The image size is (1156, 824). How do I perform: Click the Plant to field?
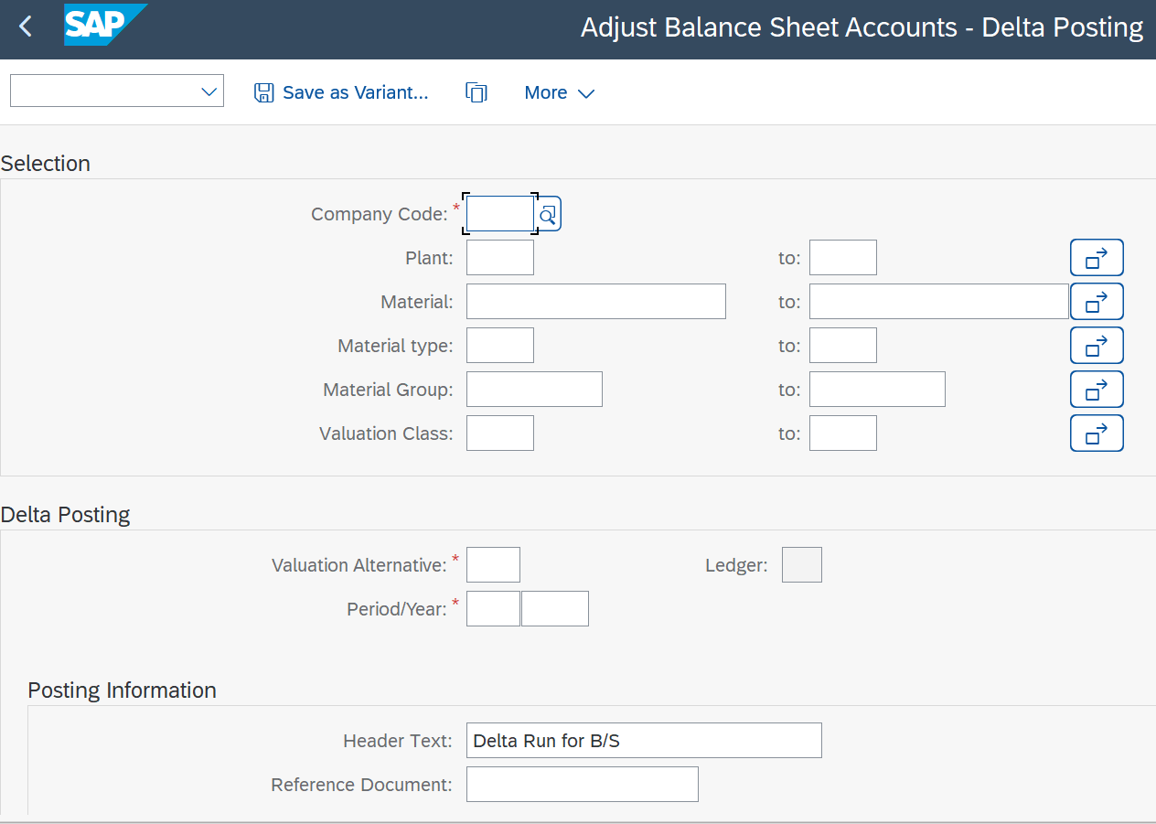842,257
